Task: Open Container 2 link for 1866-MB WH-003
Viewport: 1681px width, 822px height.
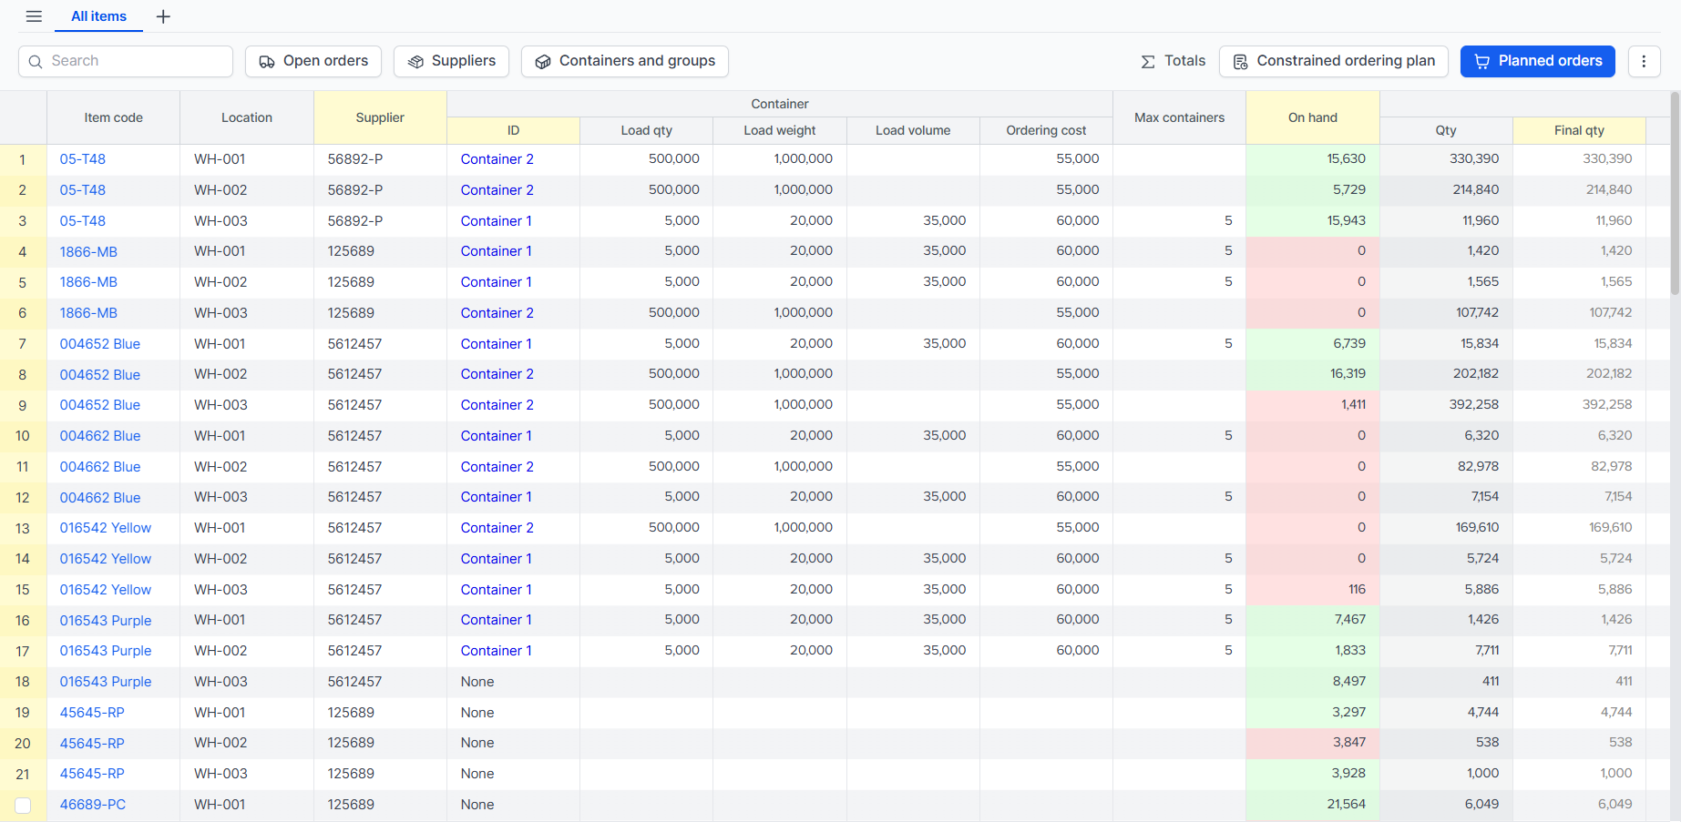Action: (497, 312)
